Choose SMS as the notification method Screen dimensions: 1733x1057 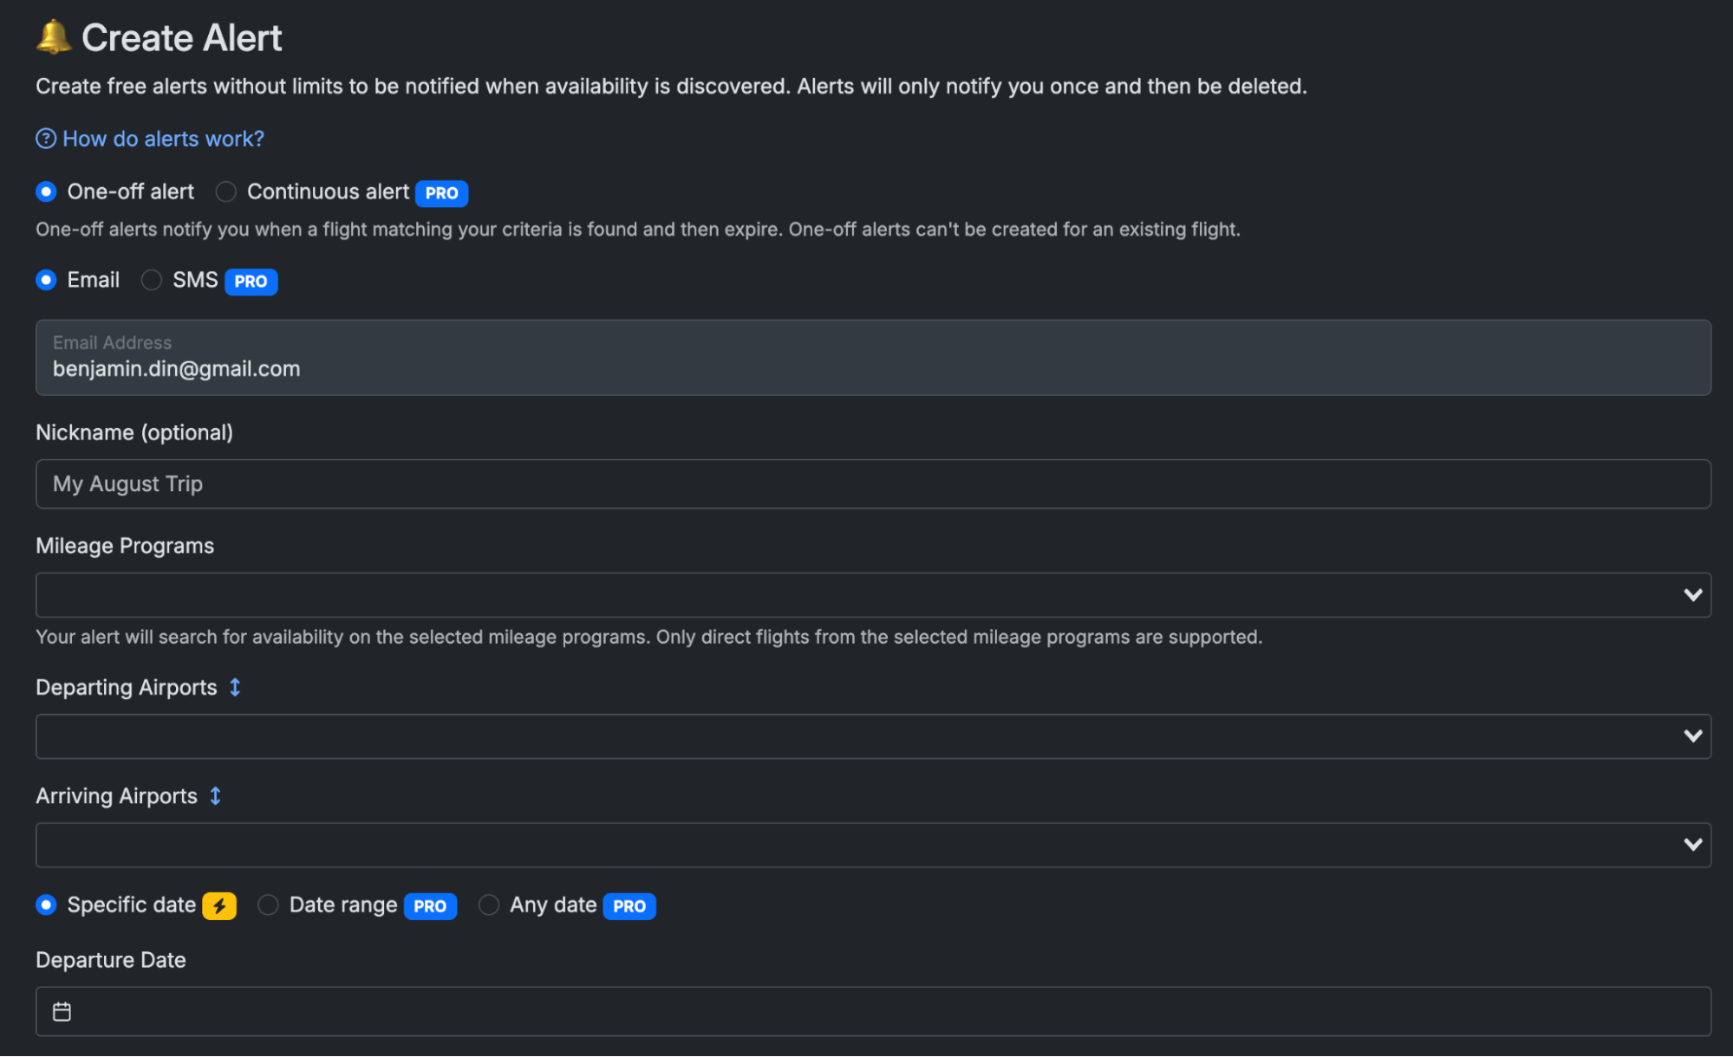pos(152,280)
